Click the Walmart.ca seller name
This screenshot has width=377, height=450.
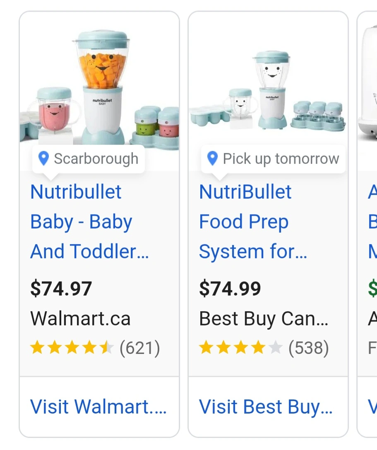[80, 319]
